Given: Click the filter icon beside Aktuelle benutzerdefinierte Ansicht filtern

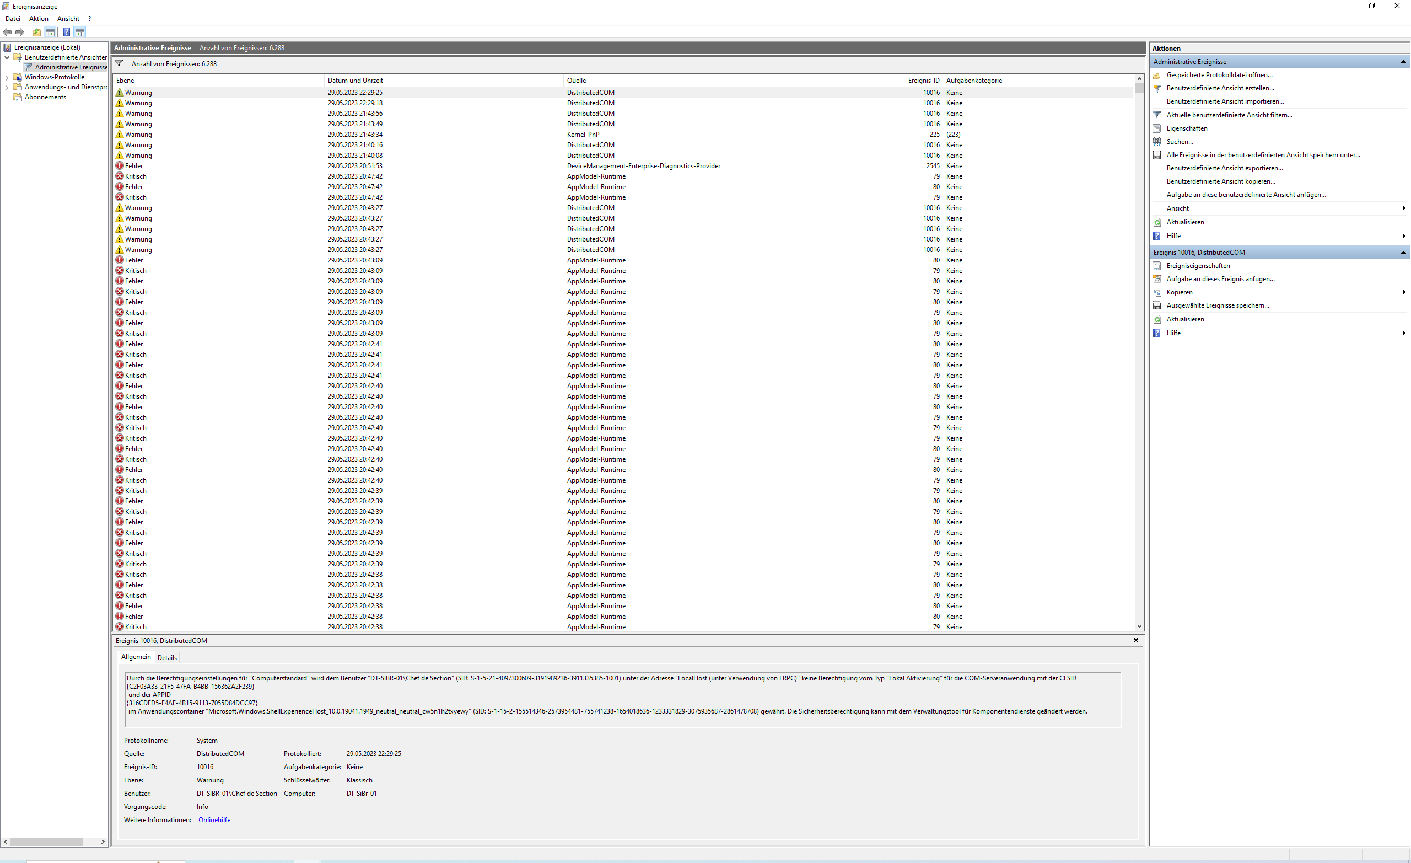Looking at the screenshot, I should [x=1157, y=115].
